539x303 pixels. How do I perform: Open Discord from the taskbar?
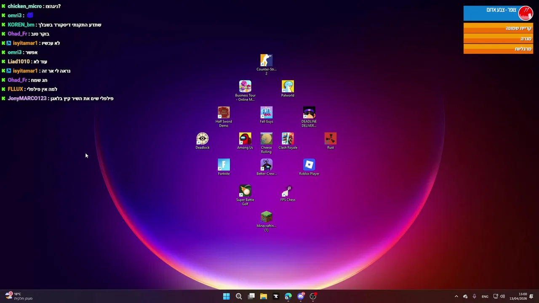pos(301,296)
